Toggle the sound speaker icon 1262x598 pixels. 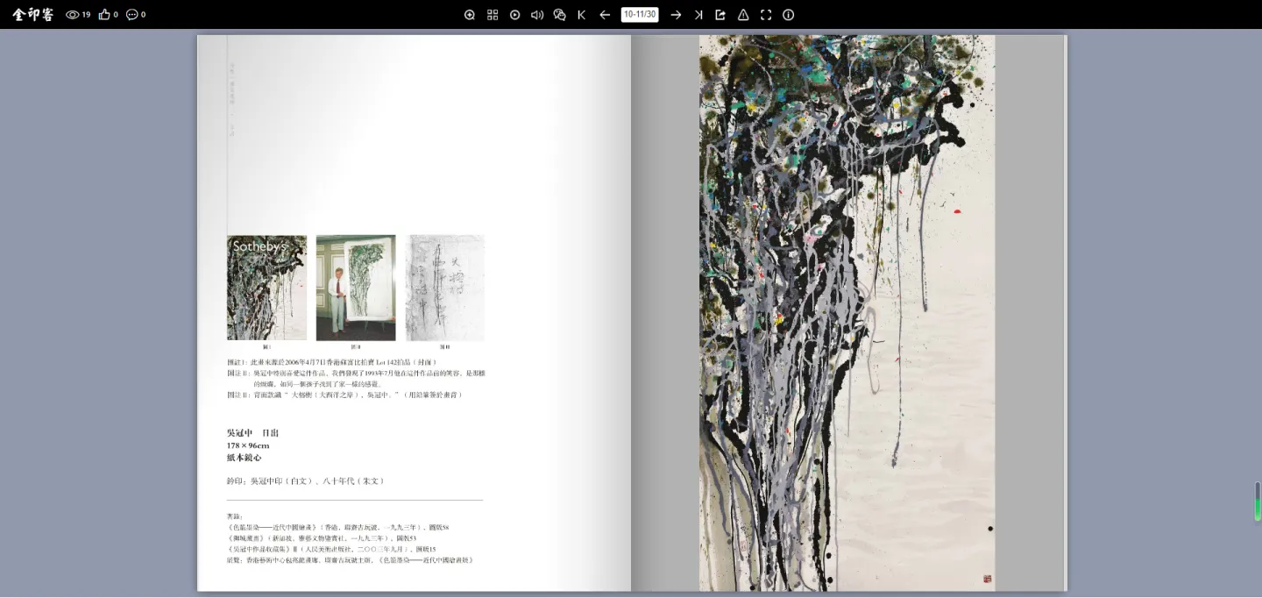[x=537, y=15]
